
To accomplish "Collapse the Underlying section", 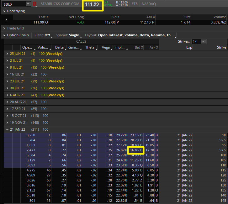I will coord(4,11).
